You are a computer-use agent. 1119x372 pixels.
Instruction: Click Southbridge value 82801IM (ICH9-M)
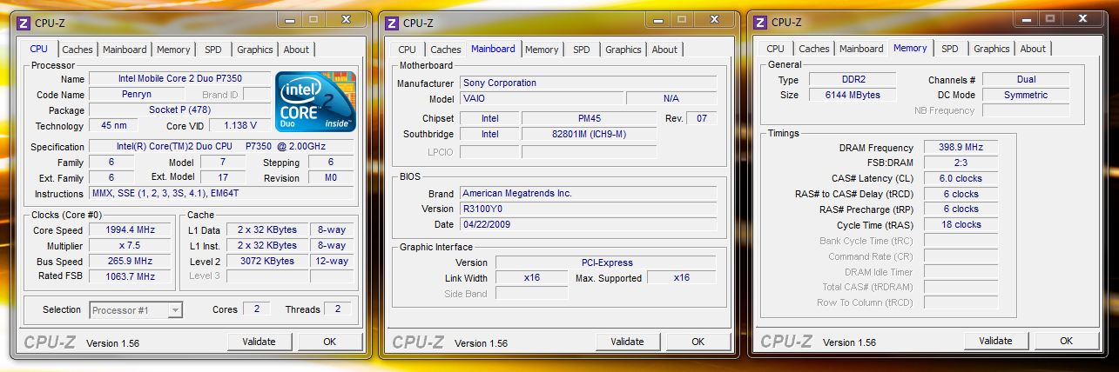[588, 134]
